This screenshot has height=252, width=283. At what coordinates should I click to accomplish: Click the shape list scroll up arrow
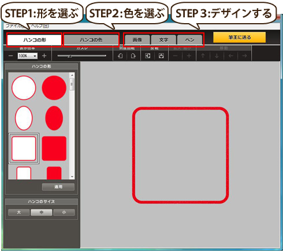tap(72, 75)
